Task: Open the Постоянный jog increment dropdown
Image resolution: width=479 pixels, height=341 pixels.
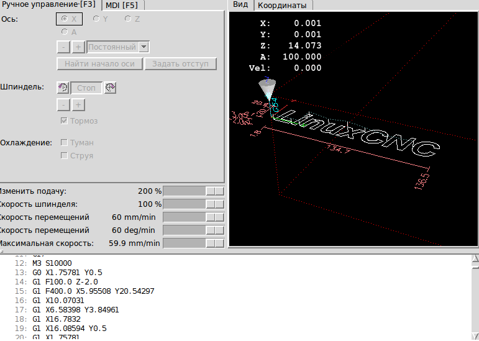Action: (x=144, y=47)
